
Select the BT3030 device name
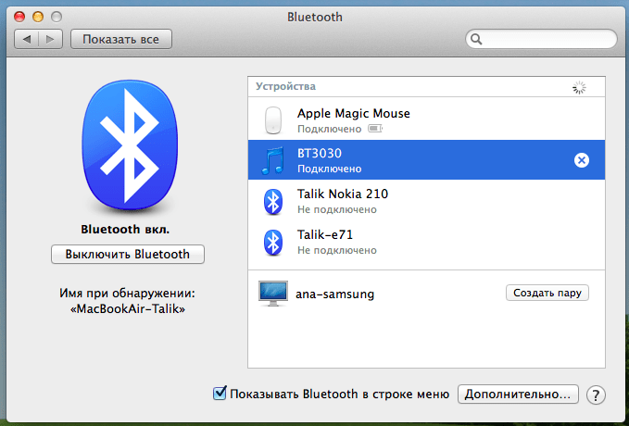pos(320,153)
